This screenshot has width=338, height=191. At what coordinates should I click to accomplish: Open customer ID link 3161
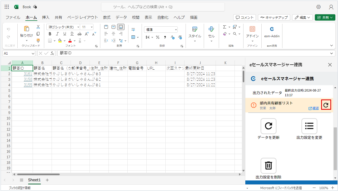click(28, 74)
